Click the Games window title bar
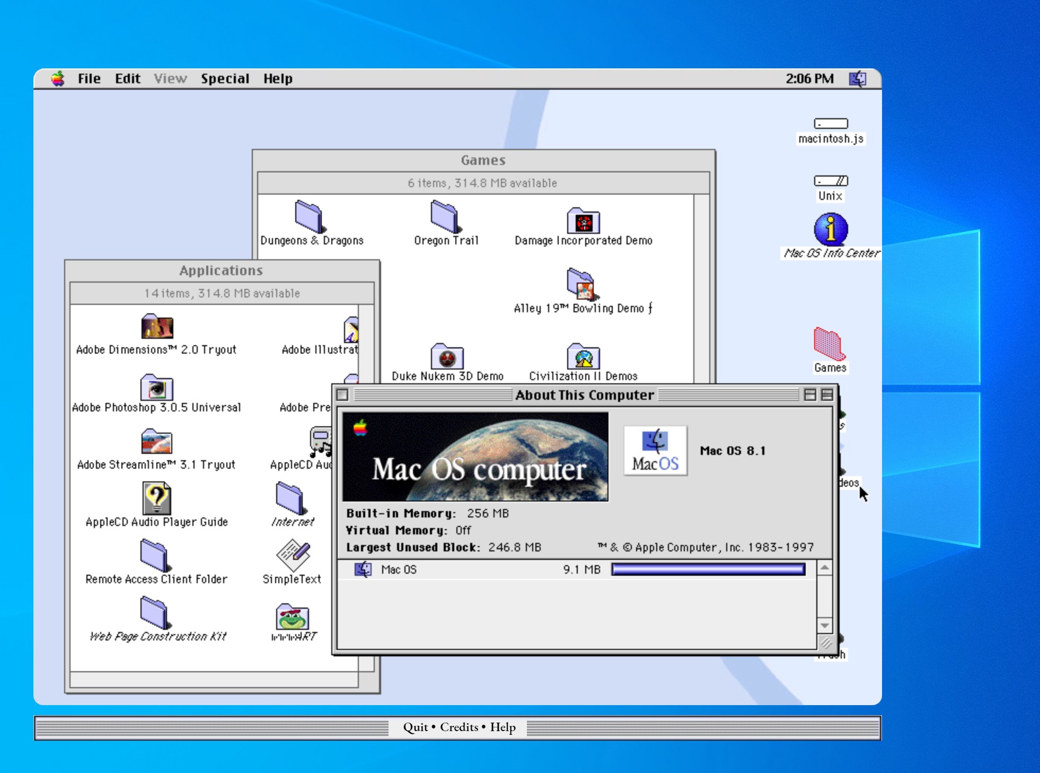1040x773 pixels. pos(483,160)
